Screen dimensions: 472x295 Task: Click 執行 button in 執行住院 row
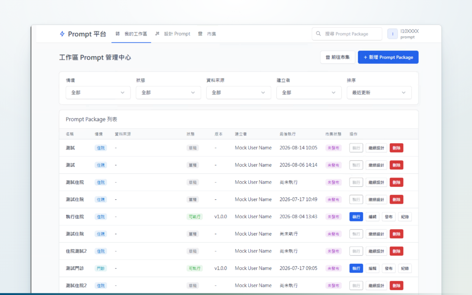point(356,217)
